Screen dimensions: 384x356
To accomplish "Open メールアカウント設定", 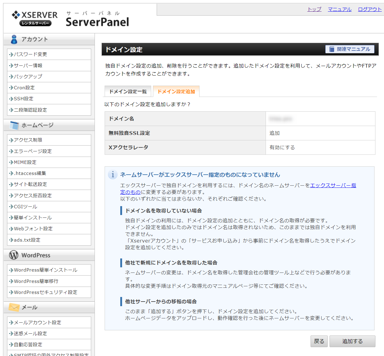I will (x=49, y=322).
